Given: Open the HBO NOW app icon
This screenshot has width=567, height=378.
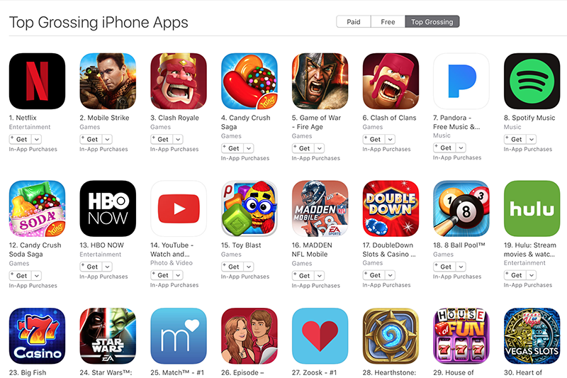Looking at the screenshot, I should pyautogui.click(x=108, y=209).
